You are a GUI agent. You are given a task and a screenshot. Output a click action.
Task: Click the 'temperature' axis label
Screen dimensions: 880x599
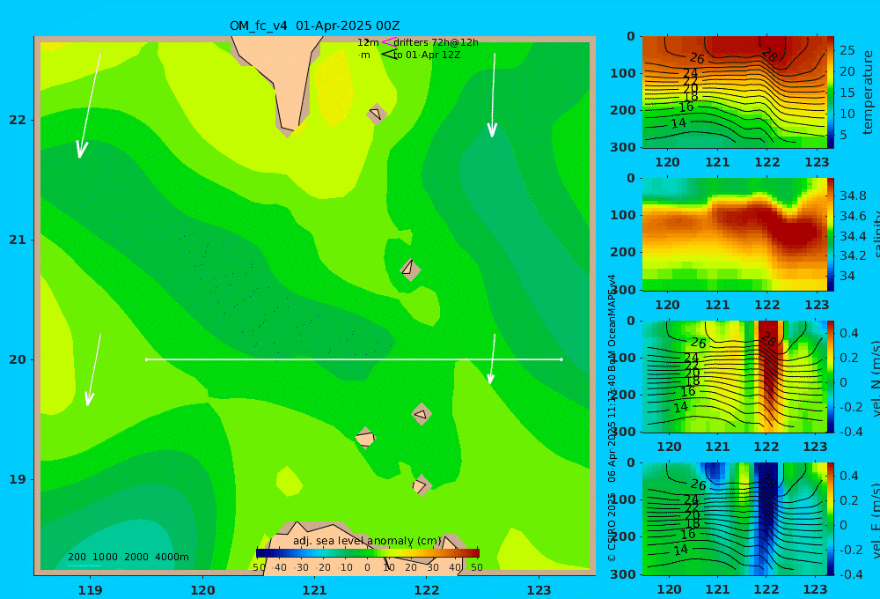tap(868, 92)
